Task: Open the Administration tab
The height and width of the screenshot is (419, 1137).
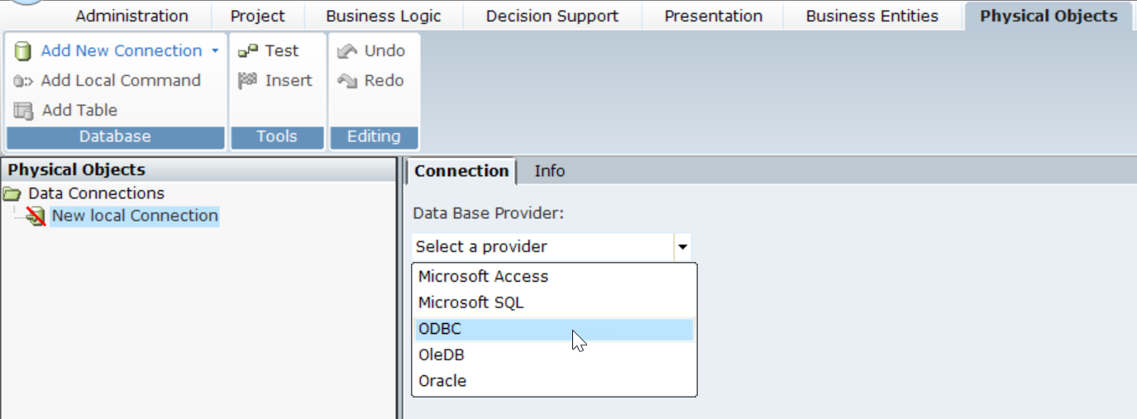Action: (131, 17)
